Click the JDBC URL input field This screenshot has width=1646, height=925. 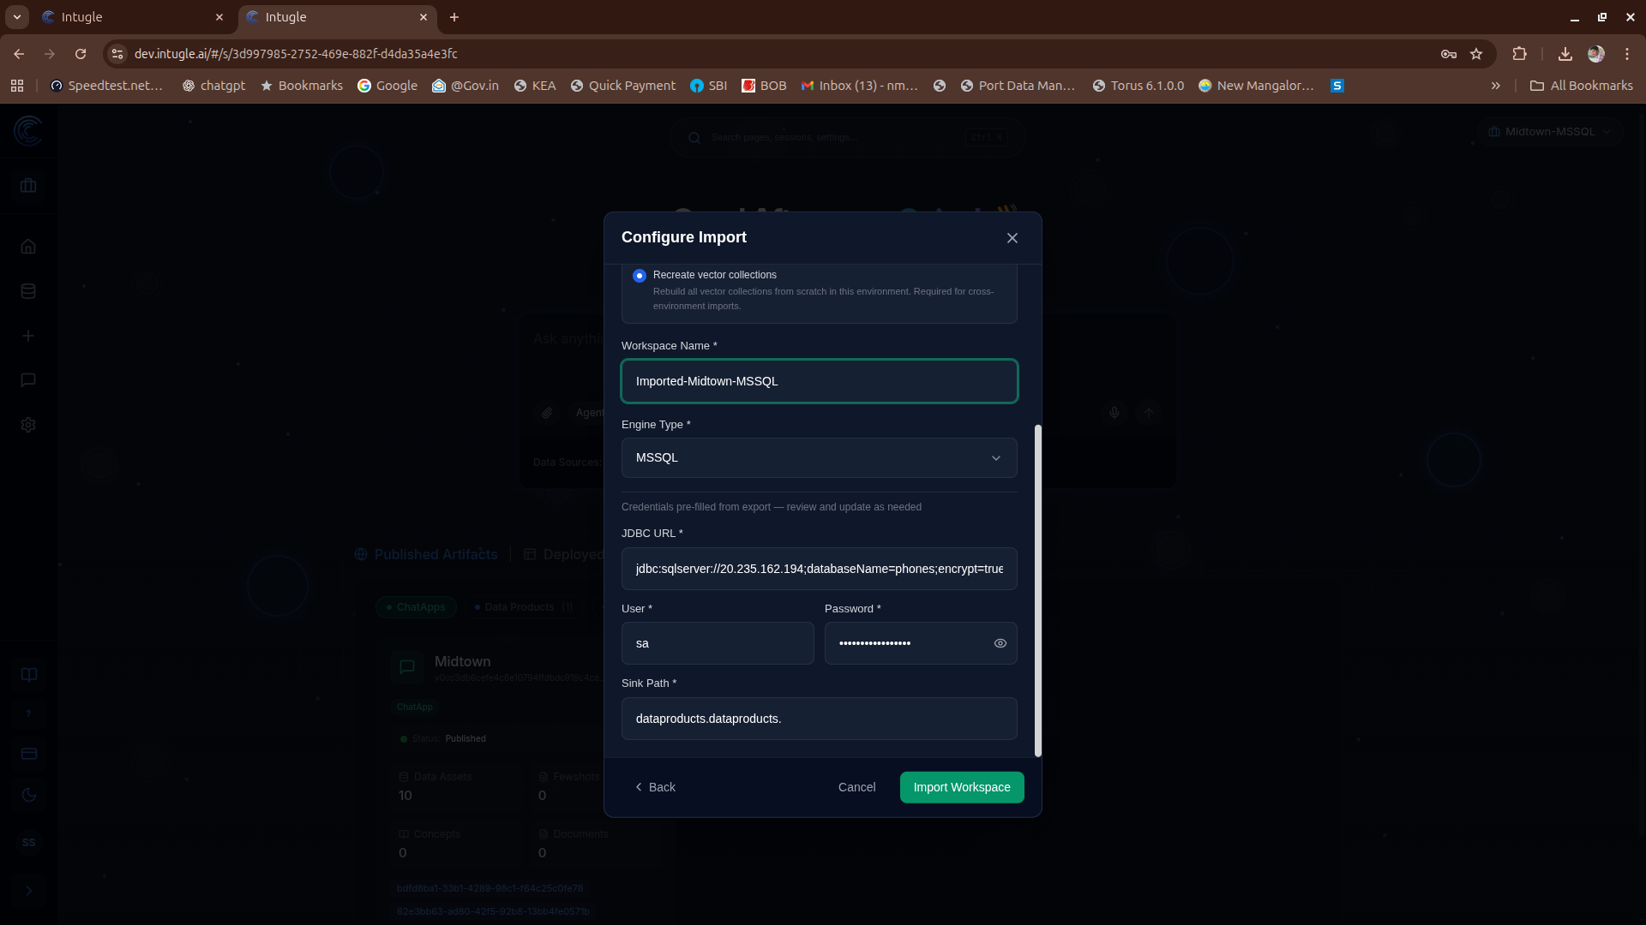coord(820,569)
